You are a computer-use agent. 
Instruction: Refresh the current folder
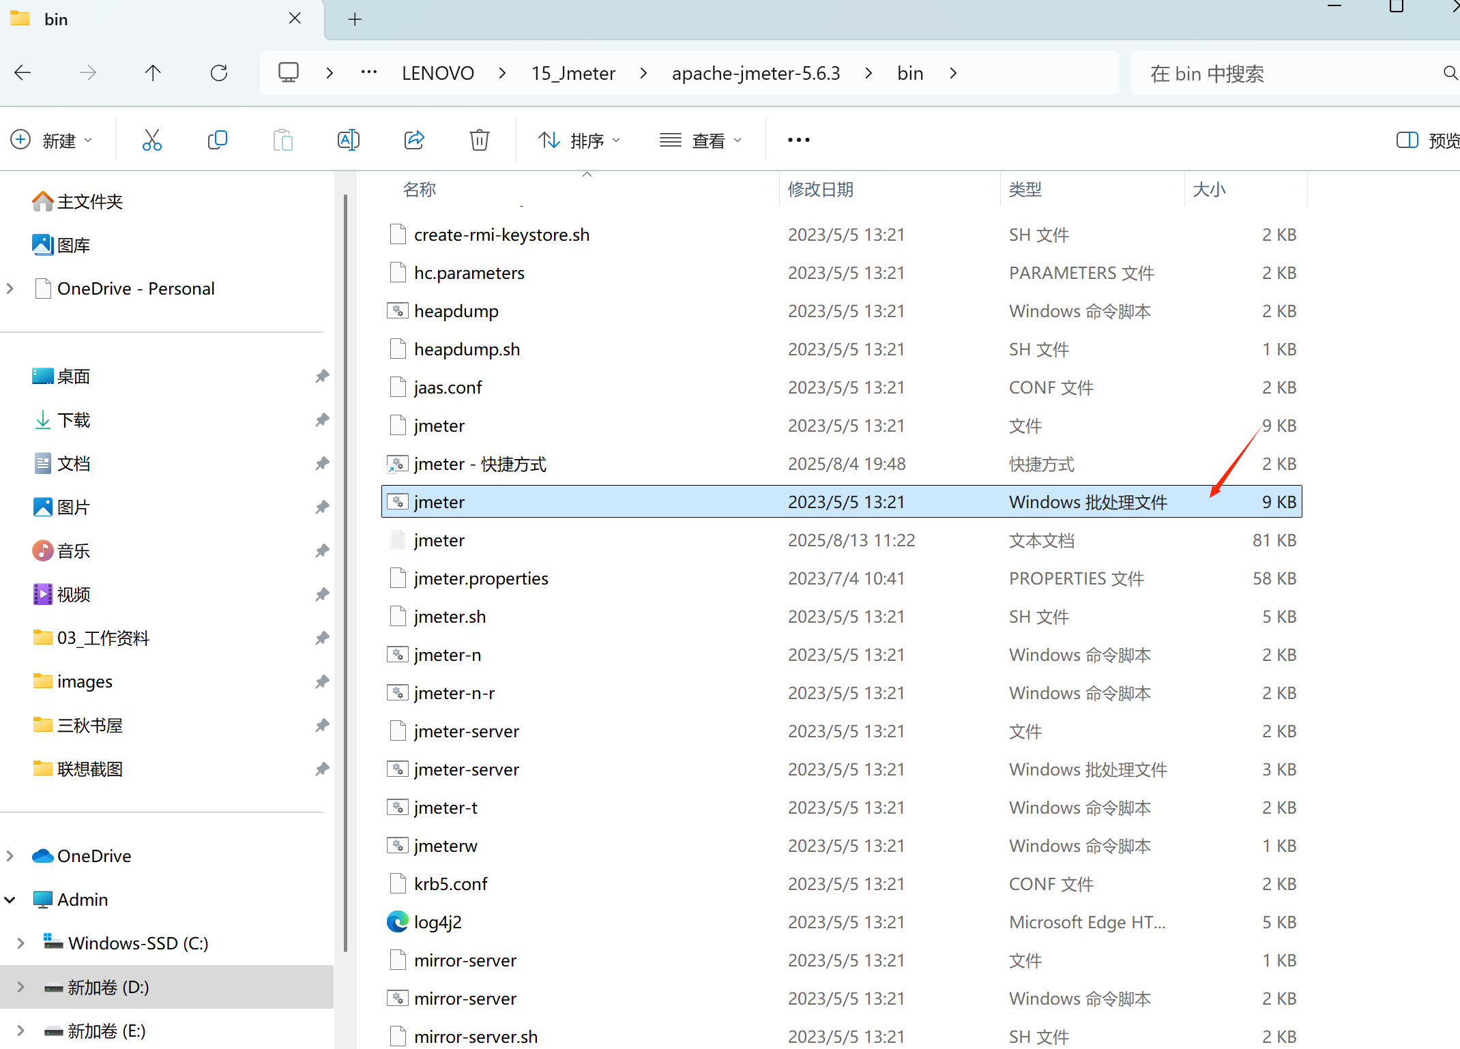point(218,73)
